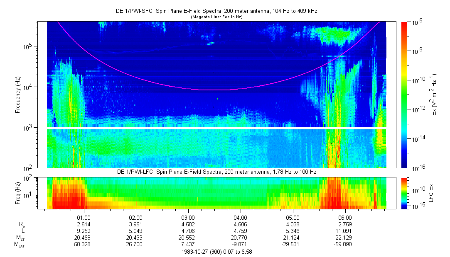Click the 03:00 time tick label
The width and height of the screenshot is (450, 257).
[188, 218]
